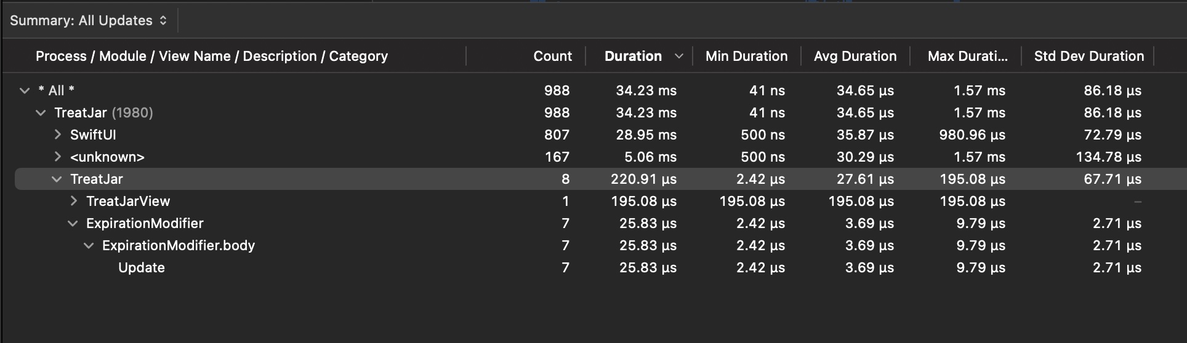Sort by the Count column header
Screen dimensions: 1187x343
click(552, 56)
